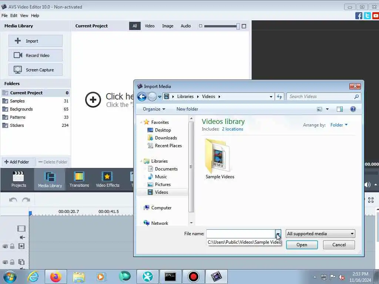Open the Video Effects section
The height and width of the screenshot is (284, 379).
point(108,179)
